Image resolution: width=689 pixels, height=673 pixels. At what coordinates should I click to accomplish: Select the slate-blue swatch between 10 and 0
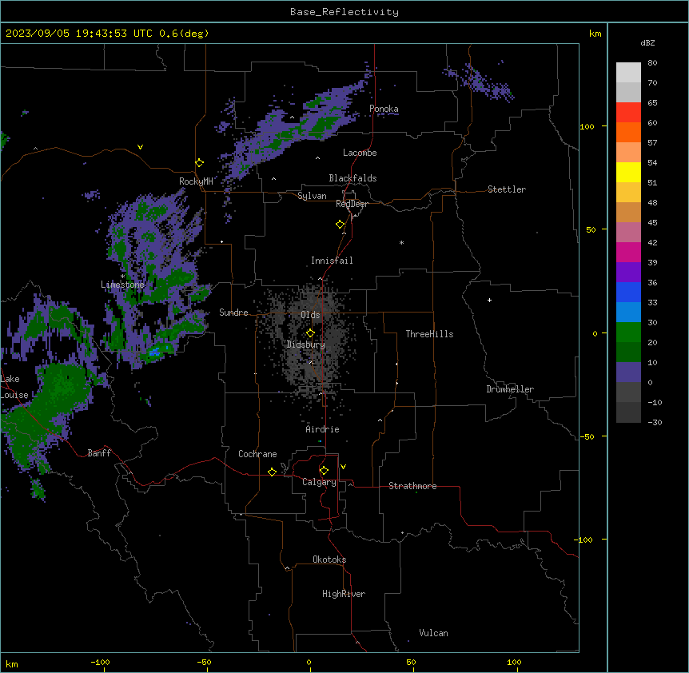pos(628,372)
